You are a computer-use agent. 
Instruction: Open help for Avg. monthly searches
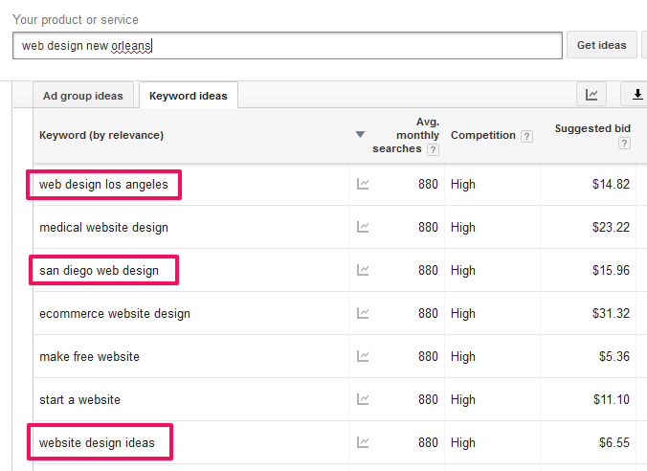(x=433, y=149)
